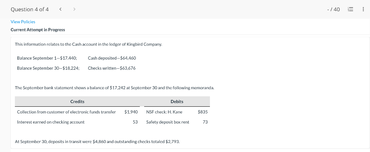Click the Balance September 1 text

[47, 58]
